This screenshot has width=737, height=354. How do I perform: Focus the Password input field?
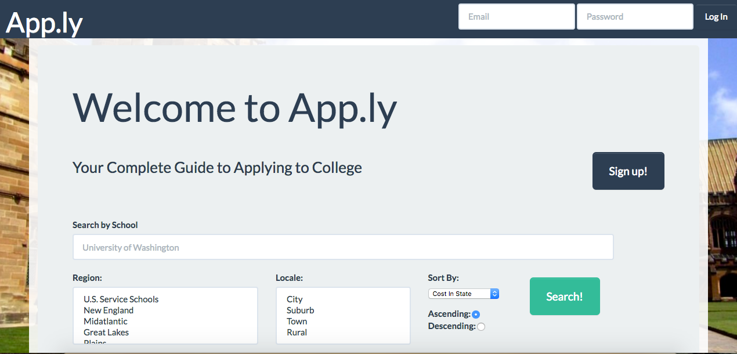(x=635, y=17)
